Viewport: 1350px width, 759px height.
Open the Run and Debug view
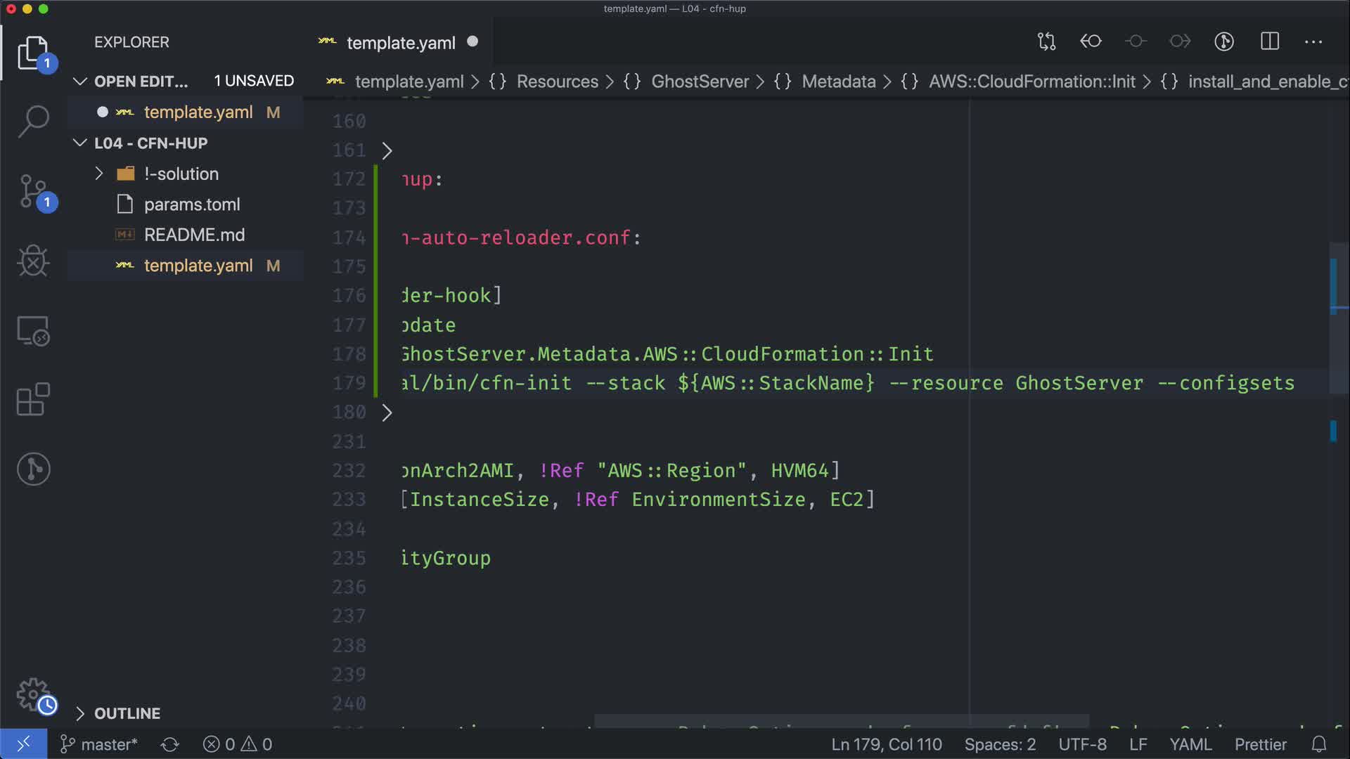tap(33, 261)
